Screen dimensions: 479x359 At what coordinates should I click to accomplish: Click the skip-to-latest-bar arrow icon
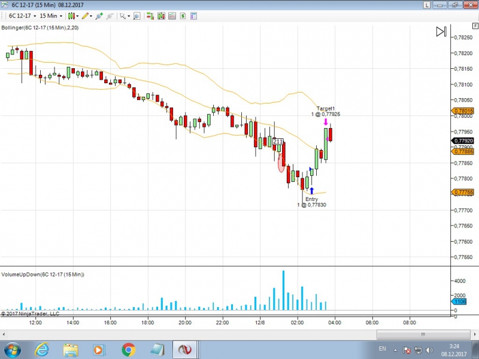click(441, 32)
